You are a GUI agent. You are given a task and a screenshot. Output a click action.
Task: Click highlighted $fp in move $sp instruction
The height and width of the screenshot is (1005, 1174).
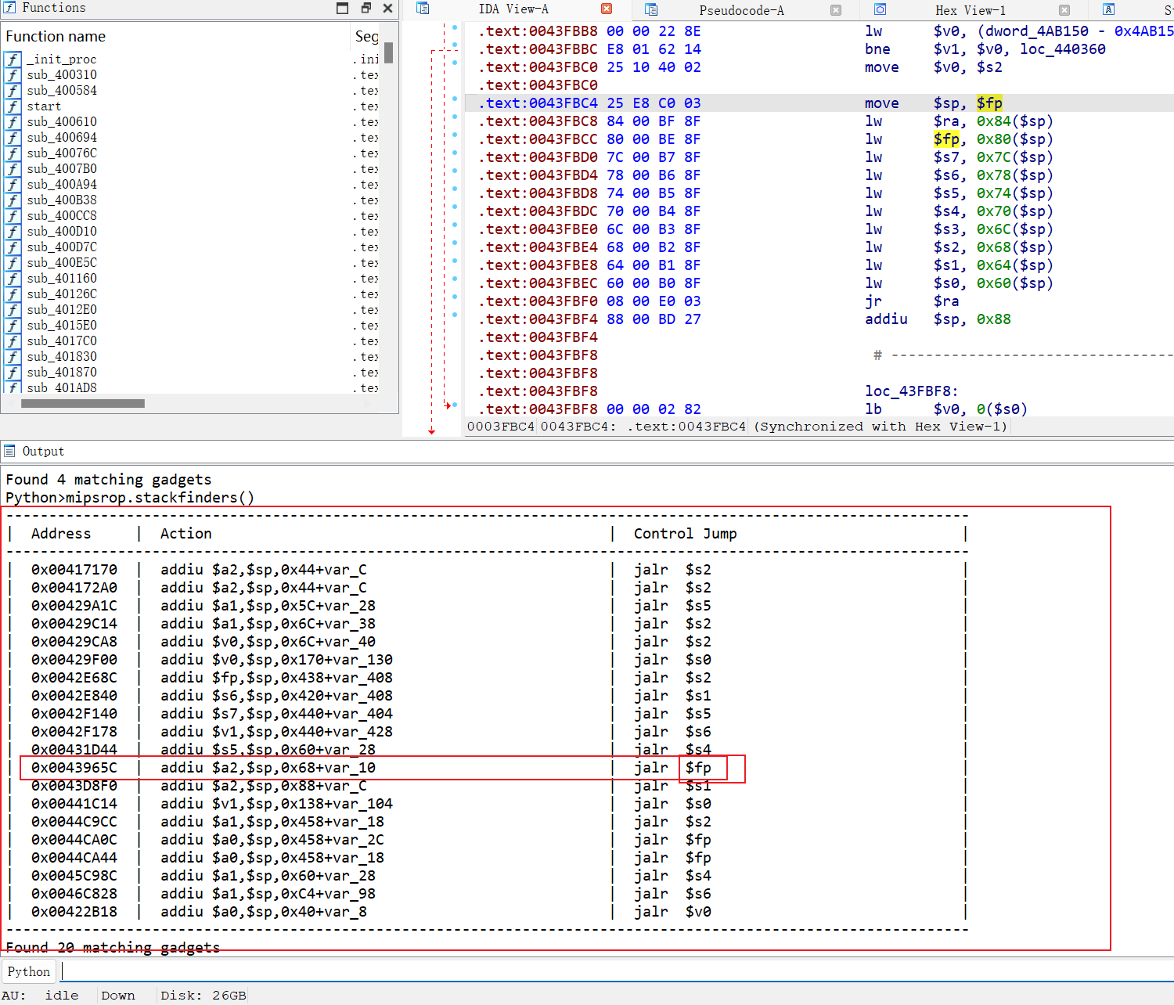[x=989, y=103]
